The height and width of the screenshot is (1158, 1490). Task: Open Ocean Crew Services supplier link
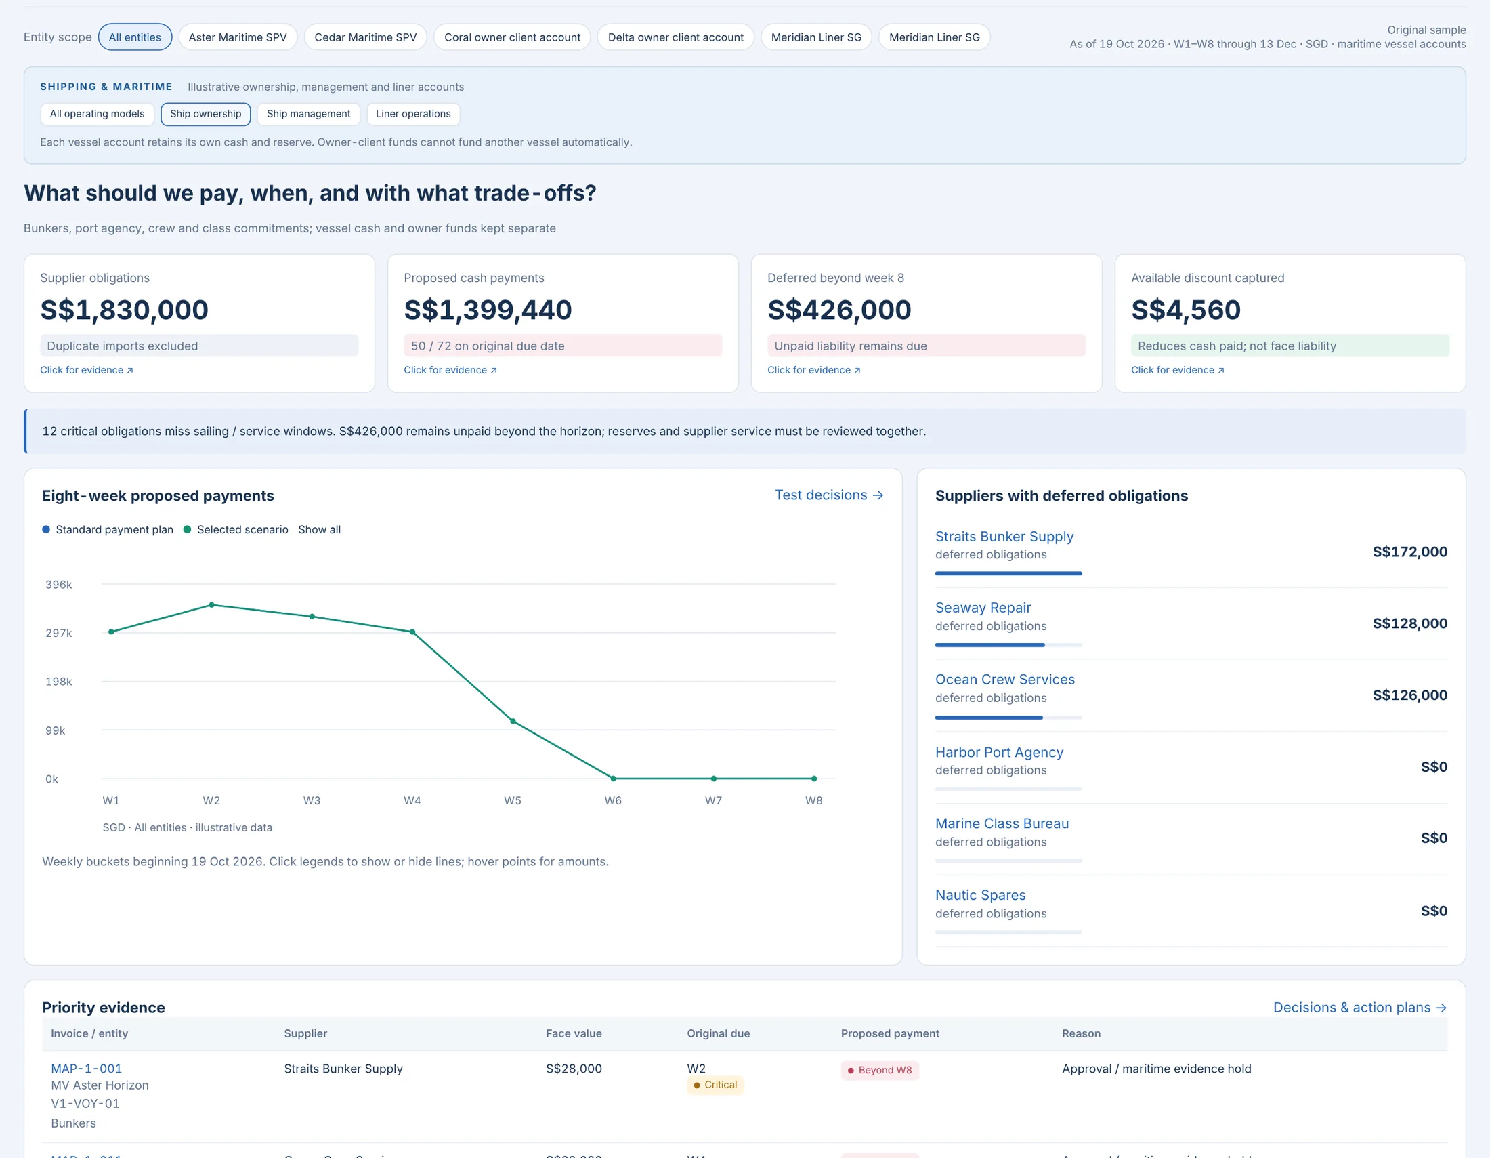[1005, 679]
